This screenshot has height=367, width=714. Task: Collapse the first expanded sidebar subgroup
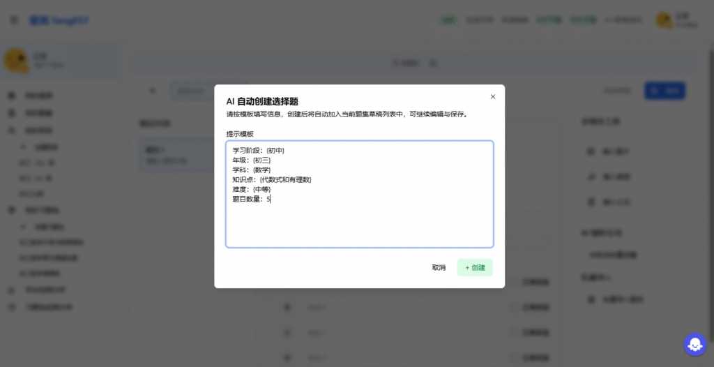click(24, 147)
